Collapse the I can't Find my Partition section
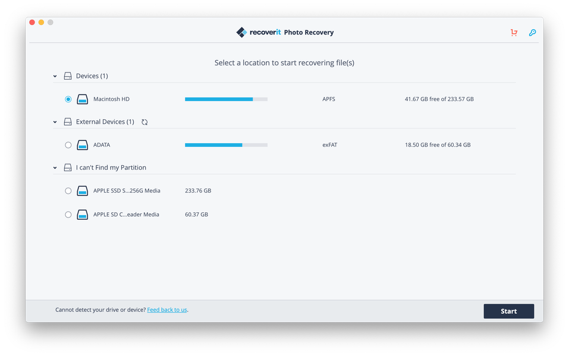This screenshot has width=569, height=356. click(55, 168)
